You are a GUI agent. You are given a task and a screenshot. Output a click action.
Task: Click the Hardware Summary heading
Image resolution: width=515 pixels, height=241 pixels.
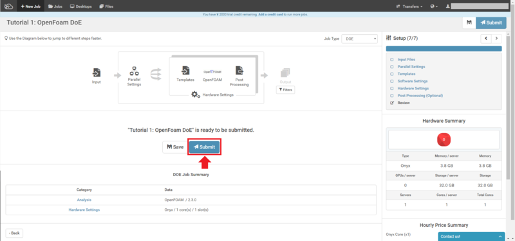tap(444, 121)
